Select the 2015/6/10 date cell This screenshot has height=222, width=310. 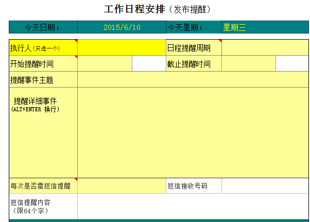(121, 27)
